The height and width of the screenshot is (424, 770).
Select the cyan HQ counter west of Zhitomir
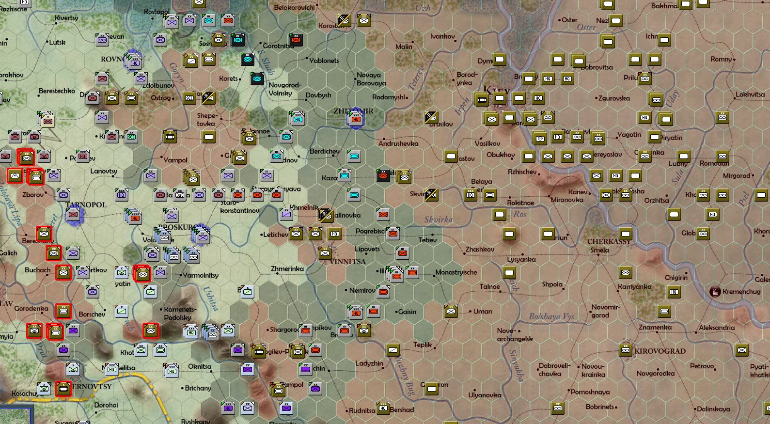coord(298,118)
